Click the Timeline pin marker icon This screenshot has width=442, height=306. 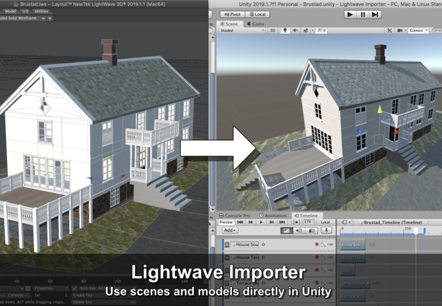pyautogui.click(x=326, y=231)
